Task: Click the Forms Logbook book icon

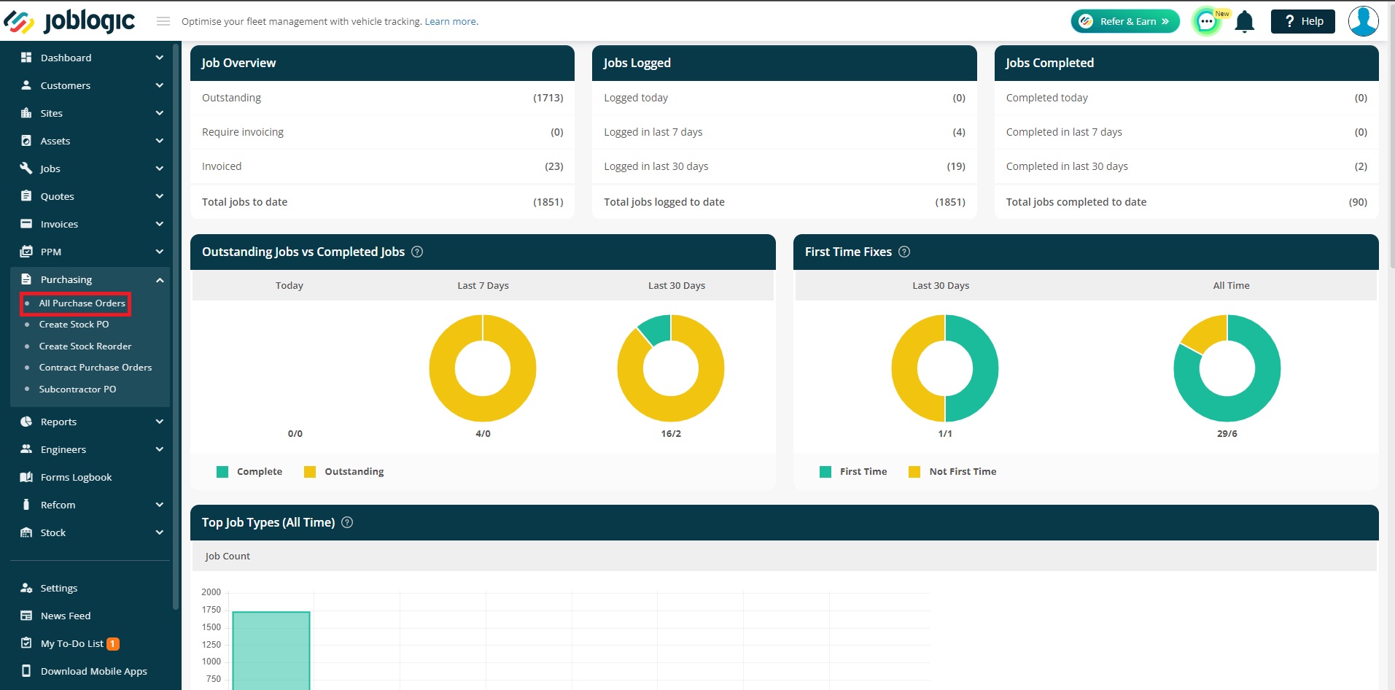Action: (26, 477)
